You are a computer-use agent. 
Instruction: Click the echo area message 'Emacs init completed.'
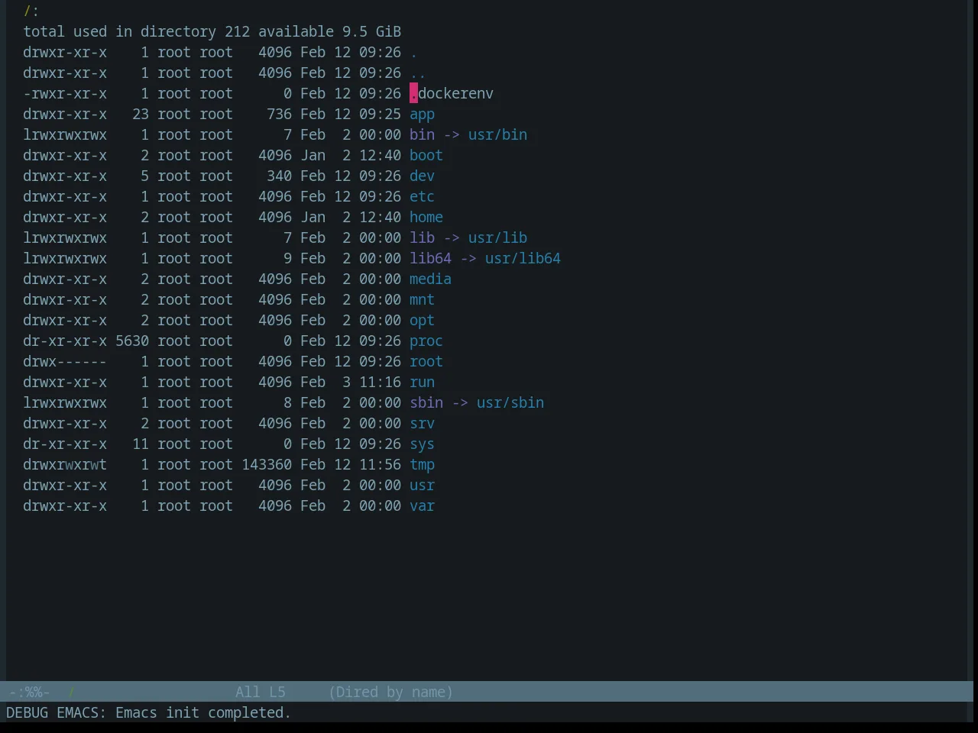coord(203,712)
